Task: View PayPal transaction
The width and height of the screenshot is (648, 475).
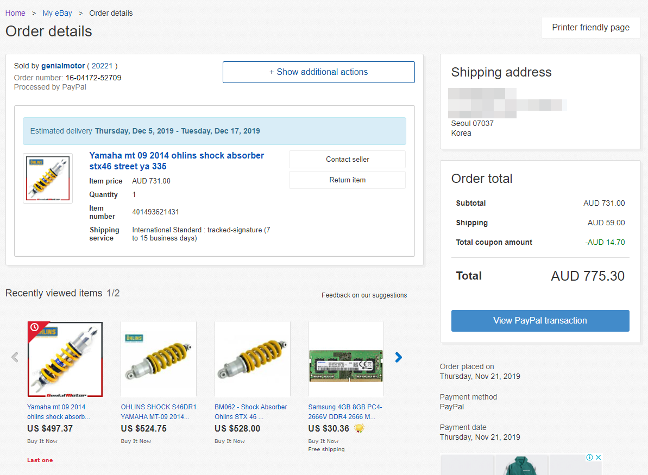Action: click(540, 321)
